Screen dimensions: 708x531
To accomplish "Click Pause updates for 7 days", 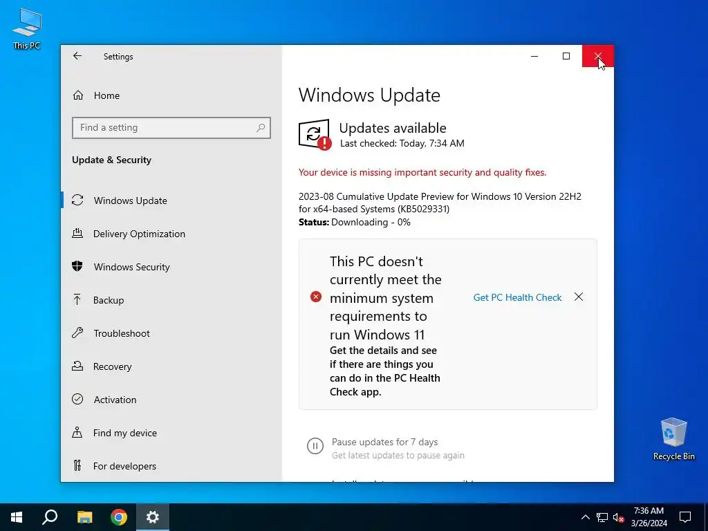I will [x=384, y=442].
